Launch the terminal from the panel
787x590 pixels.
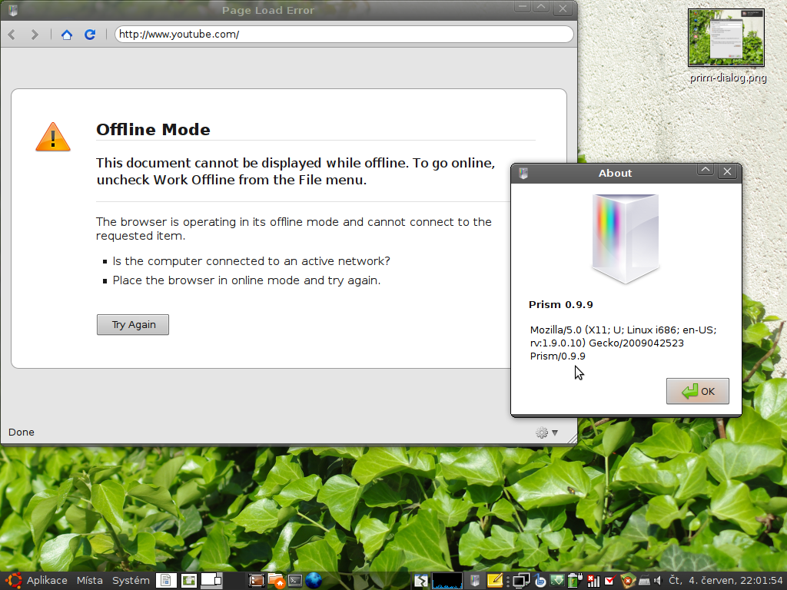point(295,581)
